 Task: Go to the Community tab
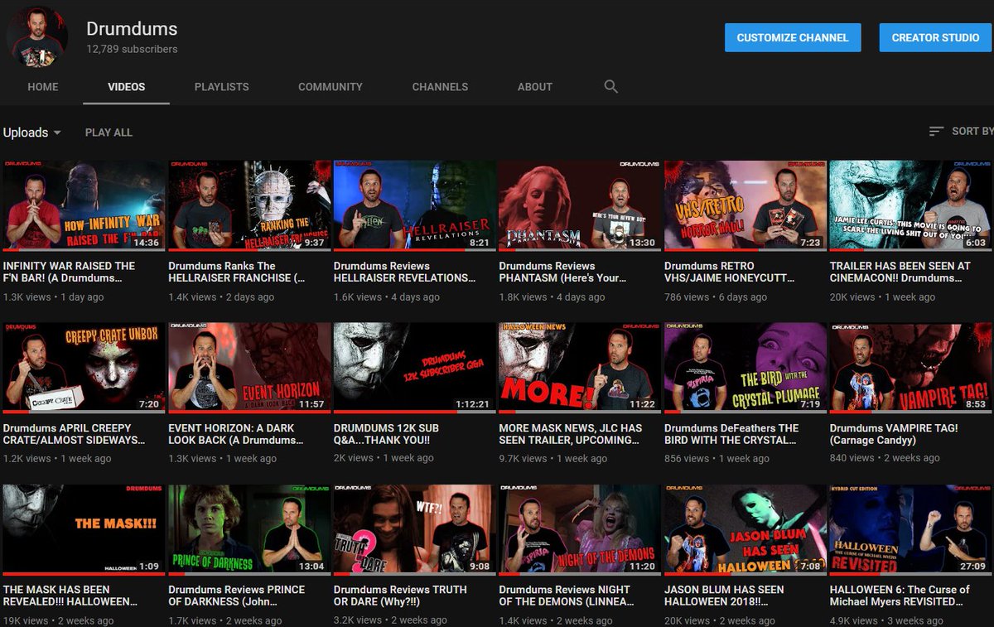331,86
